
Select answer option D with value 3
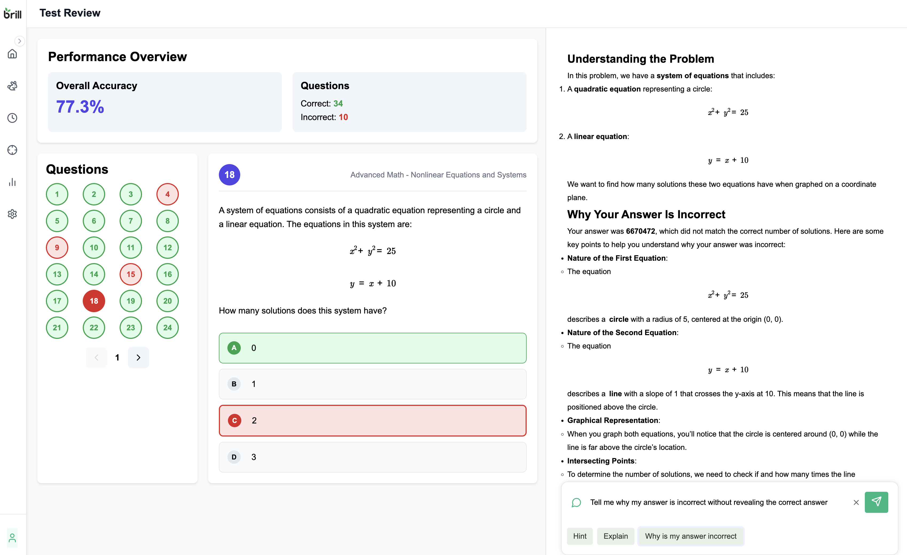372,457
